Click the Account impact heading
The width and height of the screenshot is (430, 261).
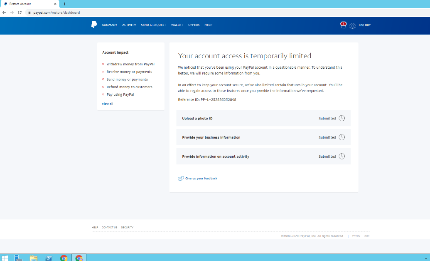115,52
